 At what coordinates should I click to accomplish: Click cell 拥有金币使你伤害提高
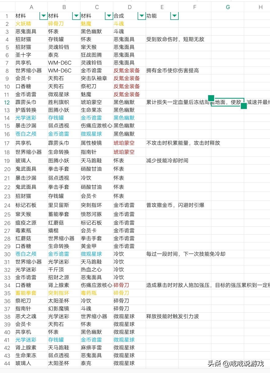173,70
